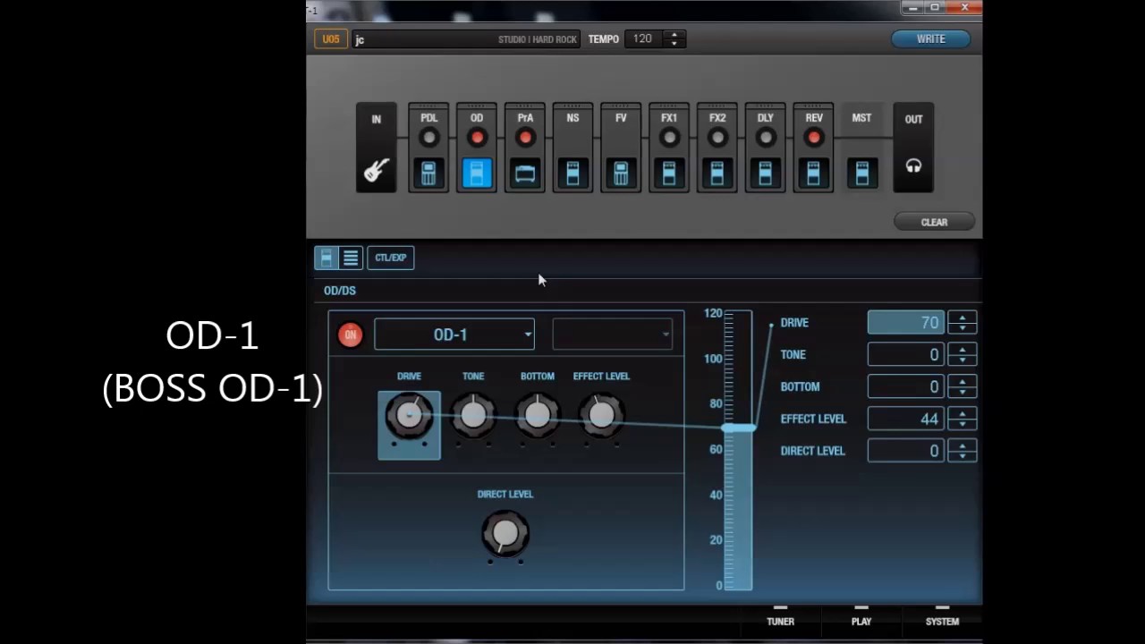Click the DRIVE value stepper

(963, 323)
